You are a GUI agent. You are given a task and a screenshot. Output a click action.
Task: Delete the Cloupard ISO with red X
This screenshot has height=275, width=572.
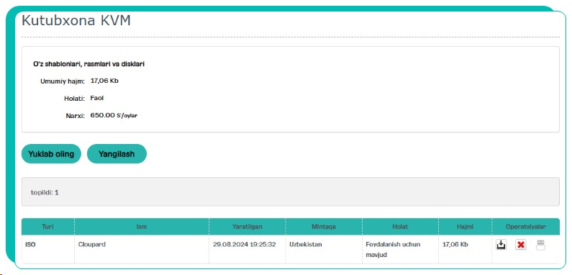[521, 245]
